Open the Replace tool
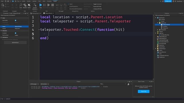 25,6
